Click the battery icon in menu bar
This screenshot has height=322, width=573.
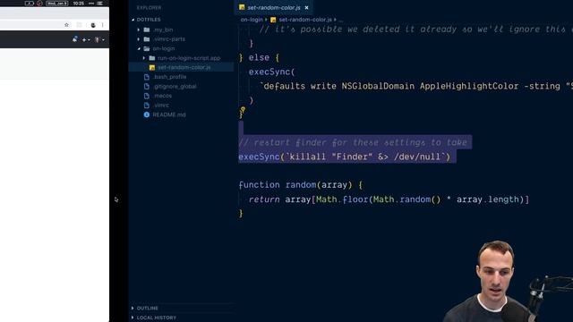point(30,4)
